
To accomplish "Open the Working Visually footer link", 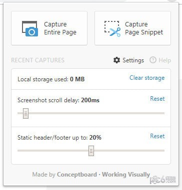I will point(126,175).
